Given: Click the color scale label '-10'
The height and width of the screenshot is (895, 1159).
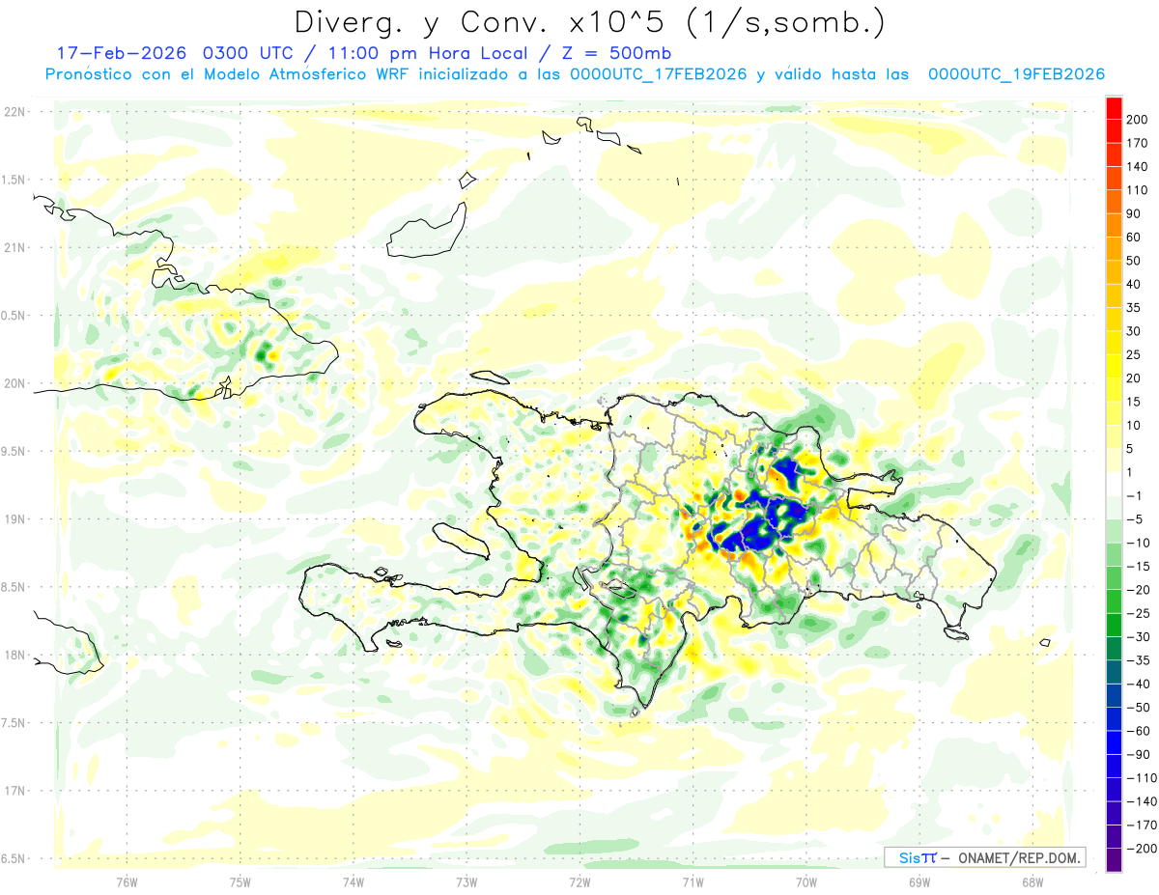Looking at the screenshot, I should tap(1141, 543).
